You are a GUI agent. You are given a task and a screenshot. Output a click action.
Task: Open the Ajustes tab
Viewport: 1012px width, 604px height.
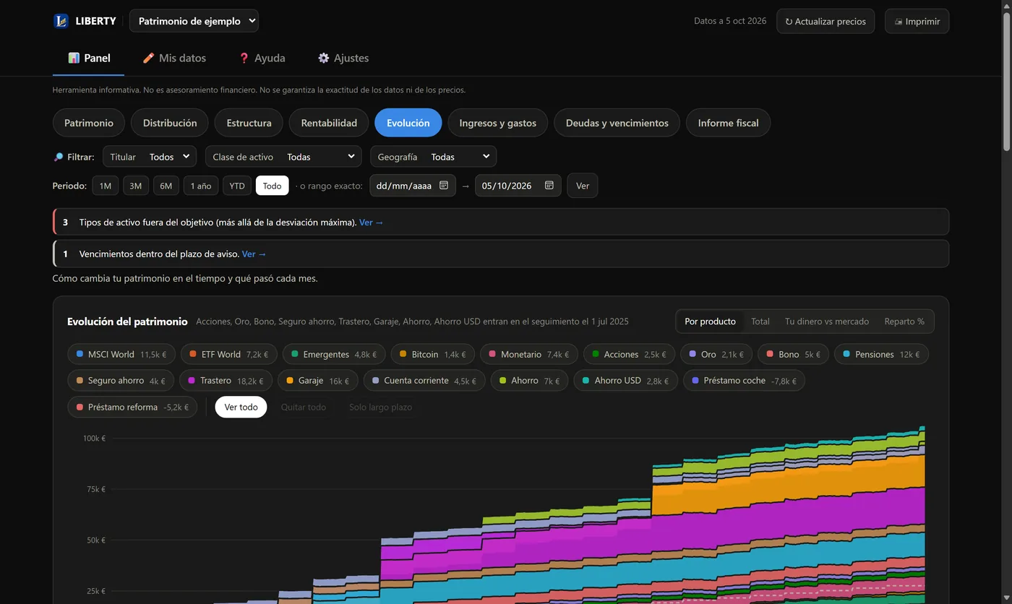tap(343, 58)
